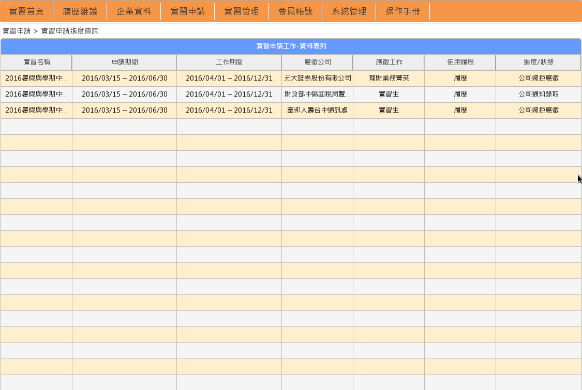The width and height of the screenshot is (582, 390).
Task: Open the 系統管理 menu
Action: (x=349, y=11)
